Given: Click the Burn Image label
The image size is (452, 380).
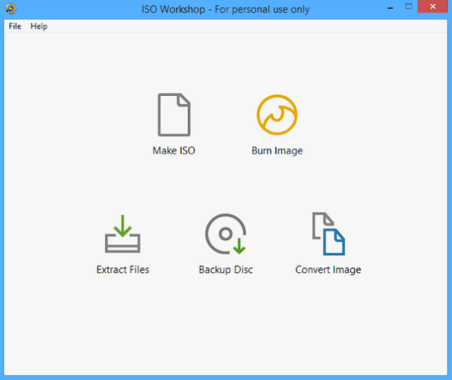Looking at the screenshot, I should [277, 151].
